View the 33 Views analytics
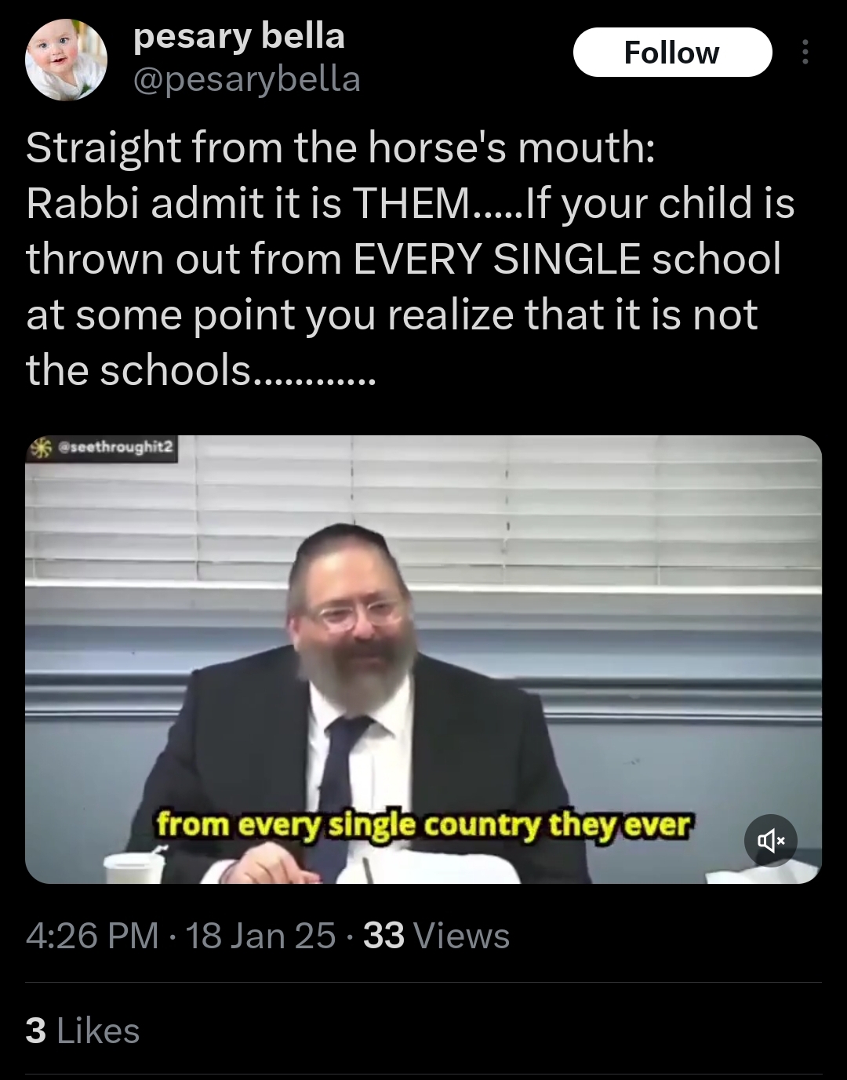 point(437,936)
